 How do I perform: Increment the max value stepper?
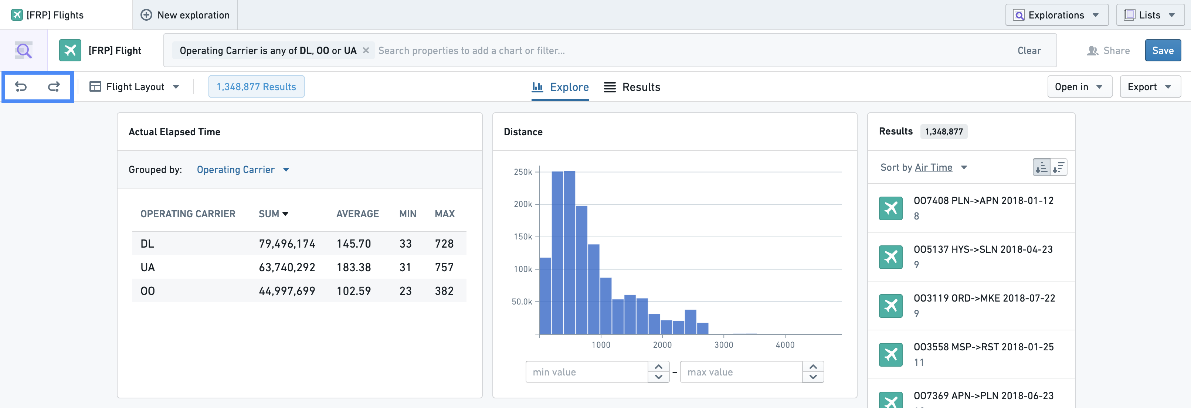click(813, 367)
